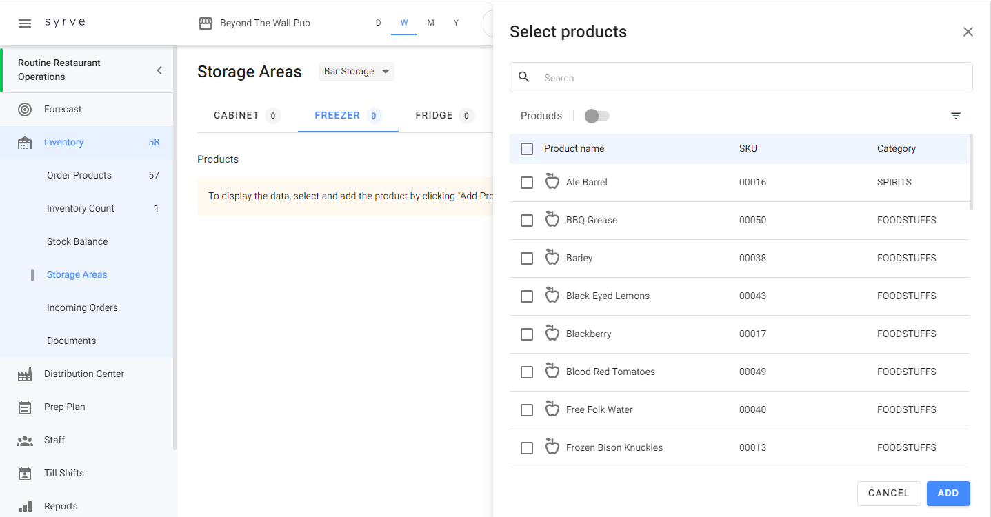
Task: Open the filter options icon
Action: [x=955, y=116]
